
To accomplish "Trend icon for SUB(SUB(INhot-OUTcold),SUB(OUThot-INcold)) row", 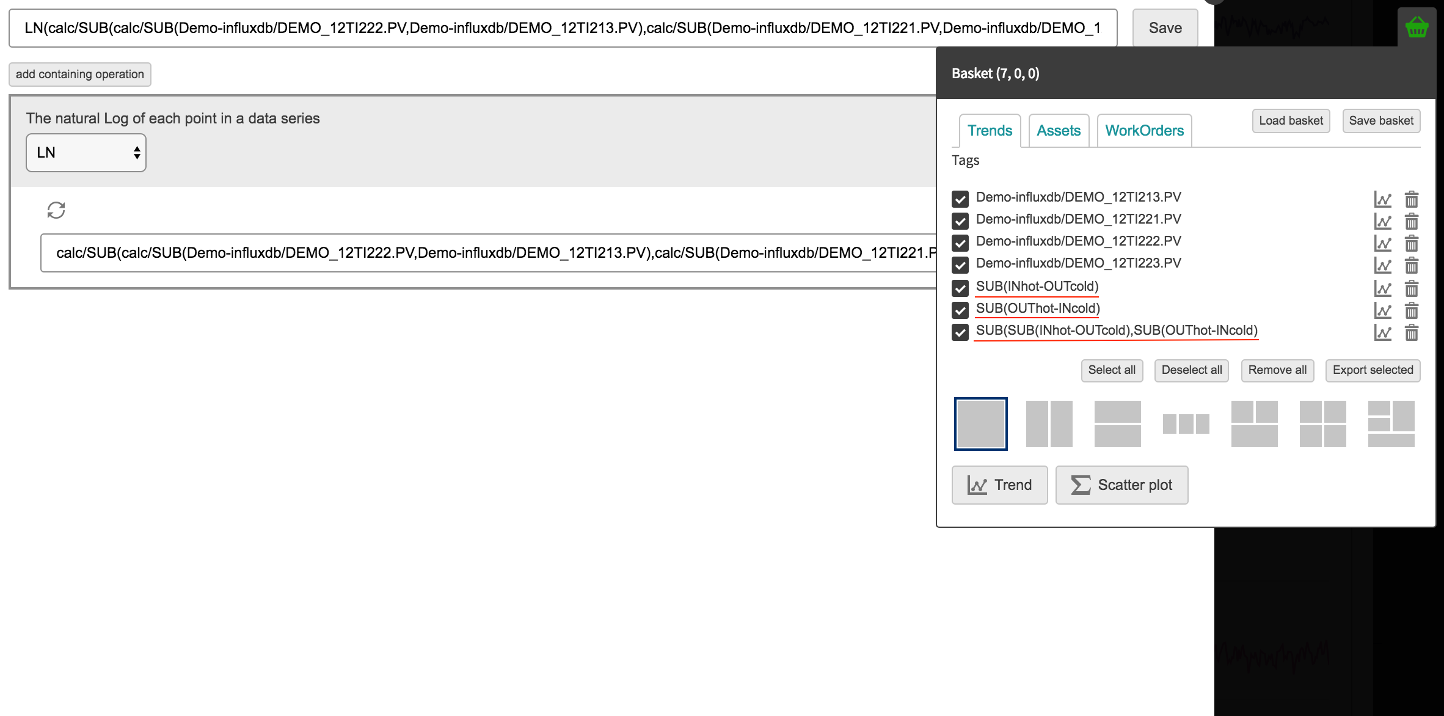I will click(1383, 332).
